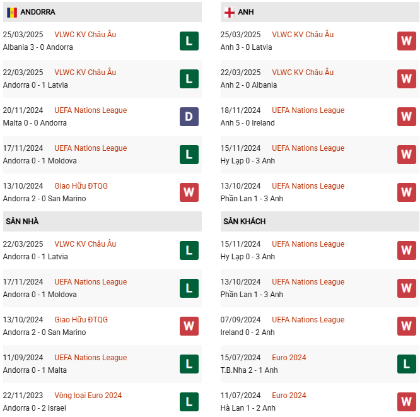The width and height of the screenshot is (420, 417).
Task: Open the ANDORRA team header
Action: click(x=37, y=12)
